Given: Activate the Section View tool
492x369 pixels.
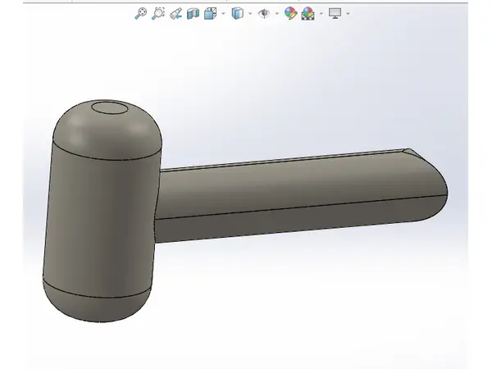Looking at the screenshot, I should pos(193,13).
